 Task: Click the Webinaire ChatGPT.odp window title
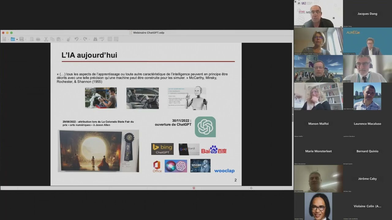click(149, 33)
